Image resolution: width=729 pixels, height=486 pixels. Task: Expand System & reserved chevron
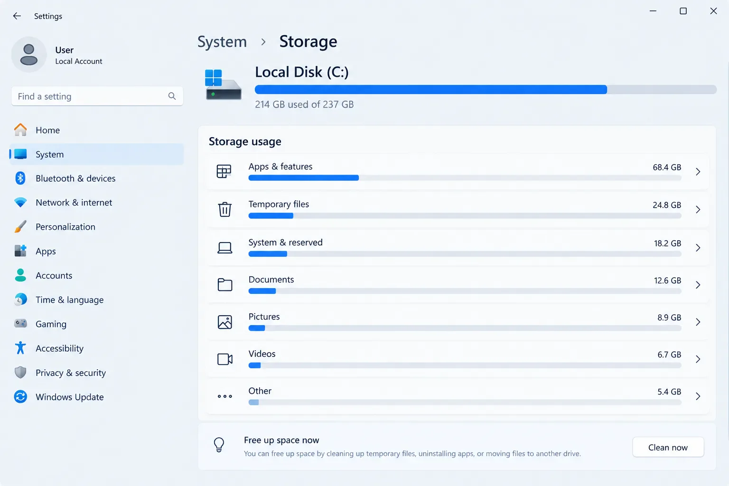tap(698, 248)
